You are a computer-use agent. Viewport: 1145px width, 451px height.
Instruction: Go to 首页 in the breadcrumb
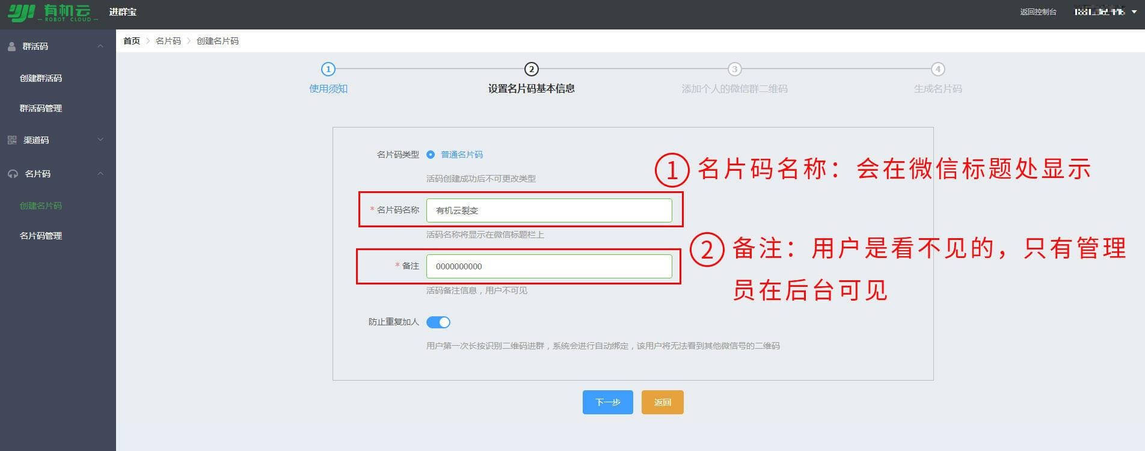coord(132,41)
